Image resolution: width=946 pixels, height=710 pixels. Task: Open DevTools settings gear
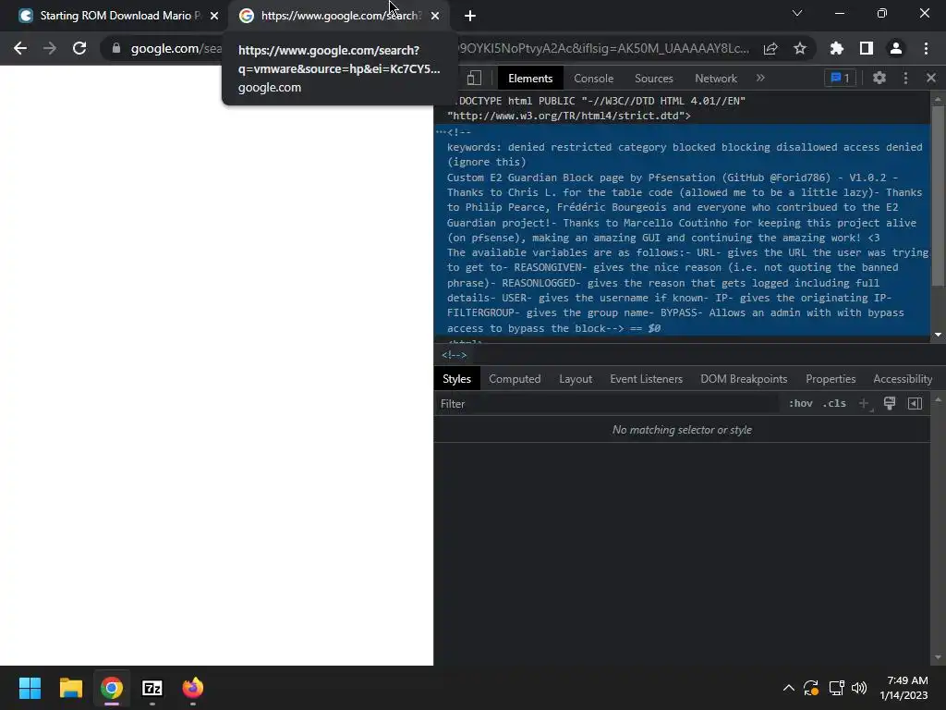click(x=879, y=78)
